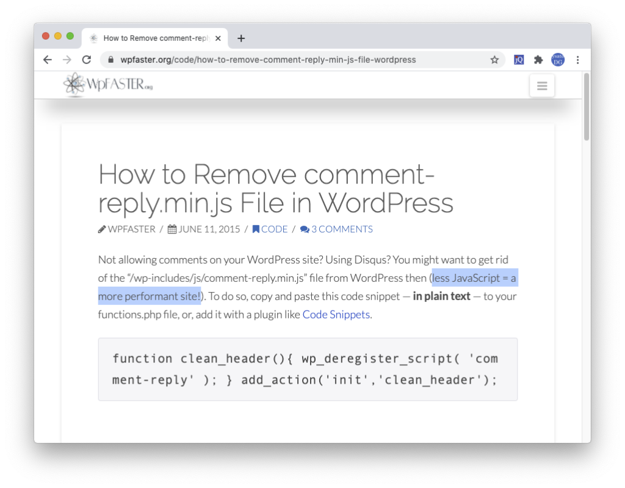Open the jQuery extension icon
The image size is (625, 488).
click(x=519, y=60)
